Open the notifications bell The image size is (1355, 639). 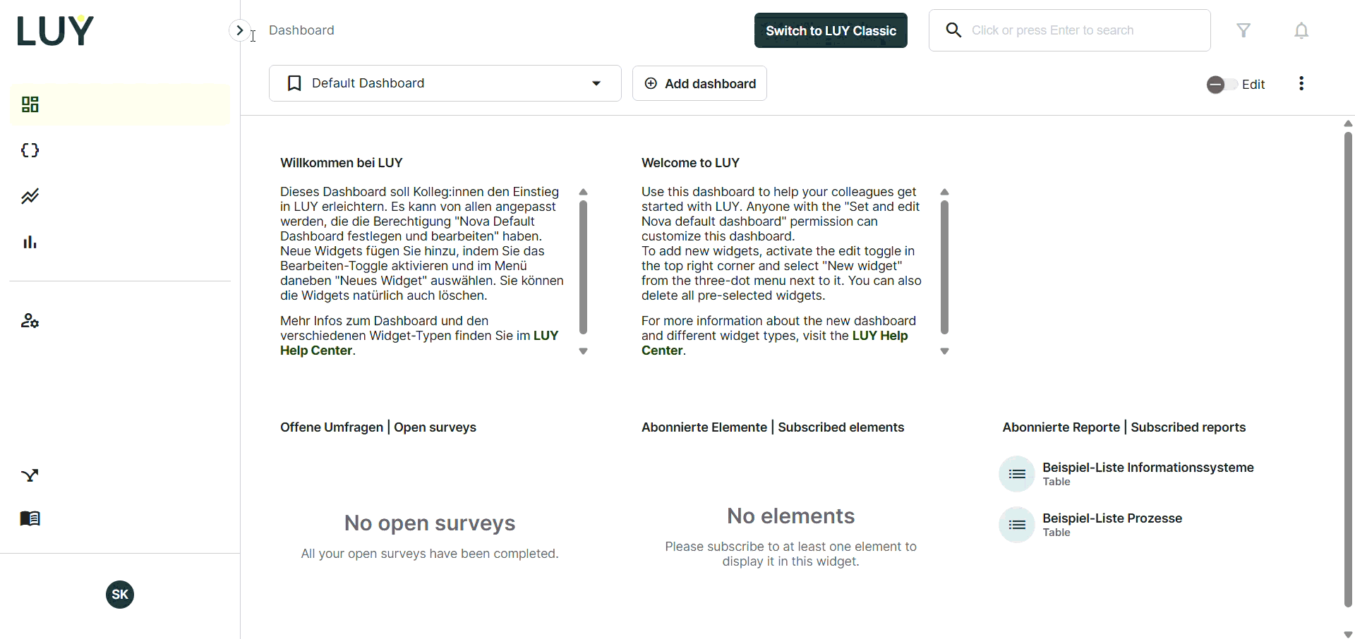(1301, 30)
